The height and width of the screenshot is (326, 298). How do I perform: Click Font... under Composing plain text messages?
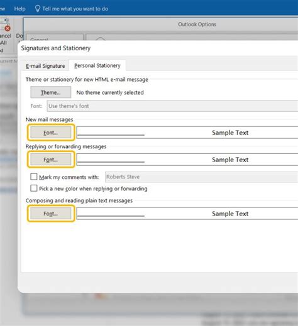coord(51,214)
